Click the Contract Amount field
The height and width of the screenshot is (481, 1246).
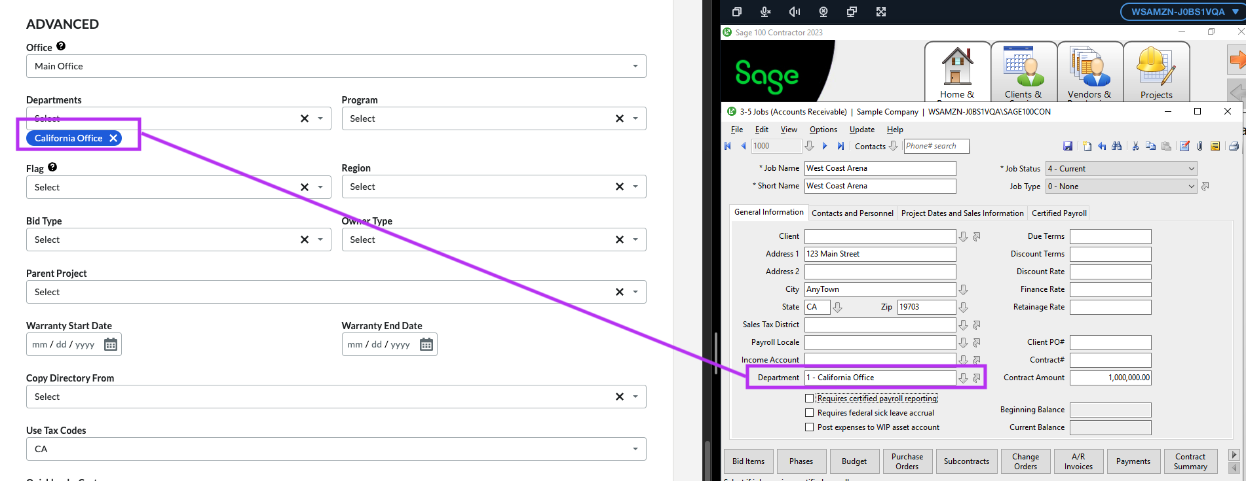pos(1110,378)
